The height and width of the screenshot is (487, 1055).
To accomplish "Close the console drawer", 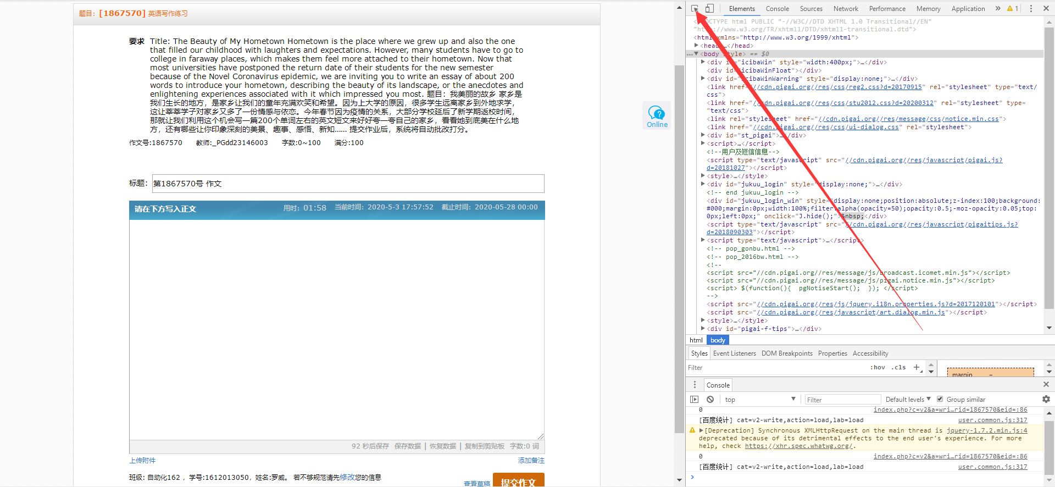I will [x=1046, y=384].
